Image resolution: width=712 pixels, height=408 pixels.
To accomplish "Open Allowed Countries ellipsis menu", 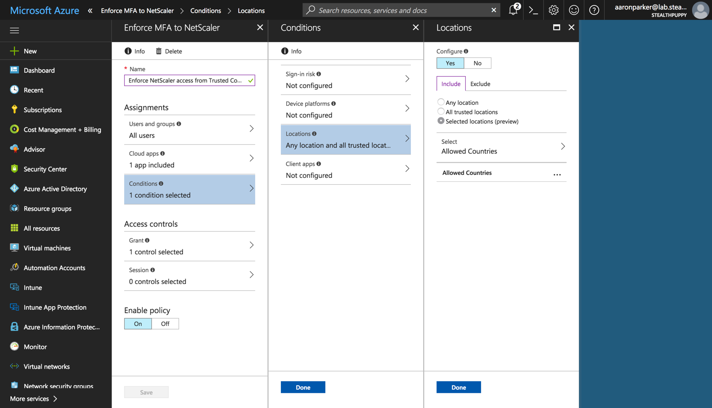I will (557, 174).
